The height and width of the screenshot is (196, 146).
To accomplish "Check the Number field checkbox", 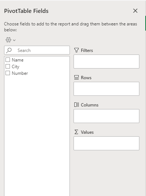I will point(8,73).
